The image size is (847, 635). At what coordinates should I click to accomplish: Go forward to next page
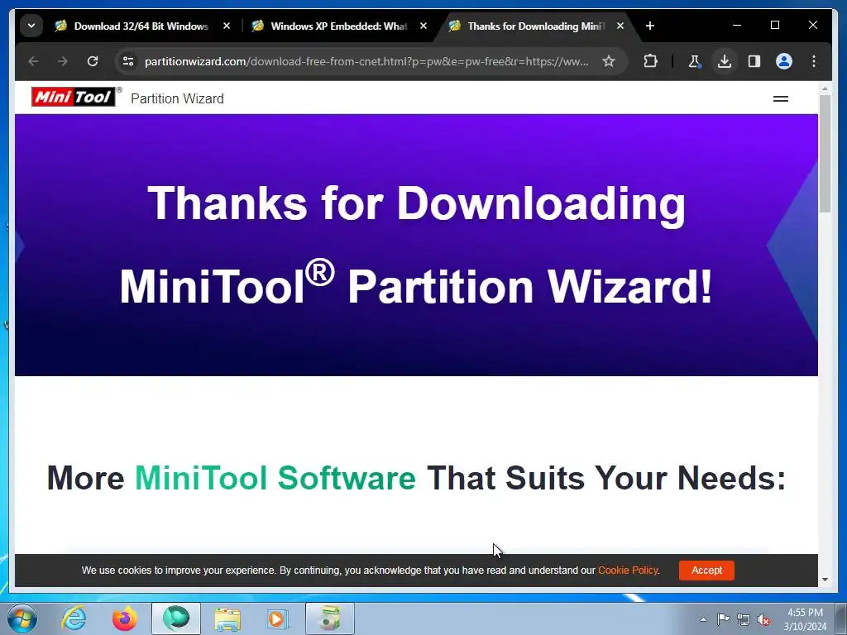[x=63, y=61]
